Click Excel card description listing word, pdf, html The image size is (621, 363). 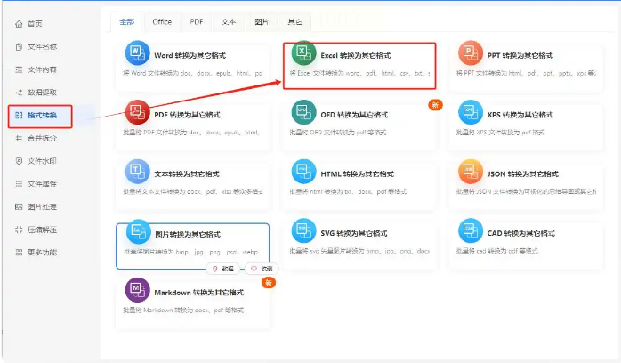359,73
